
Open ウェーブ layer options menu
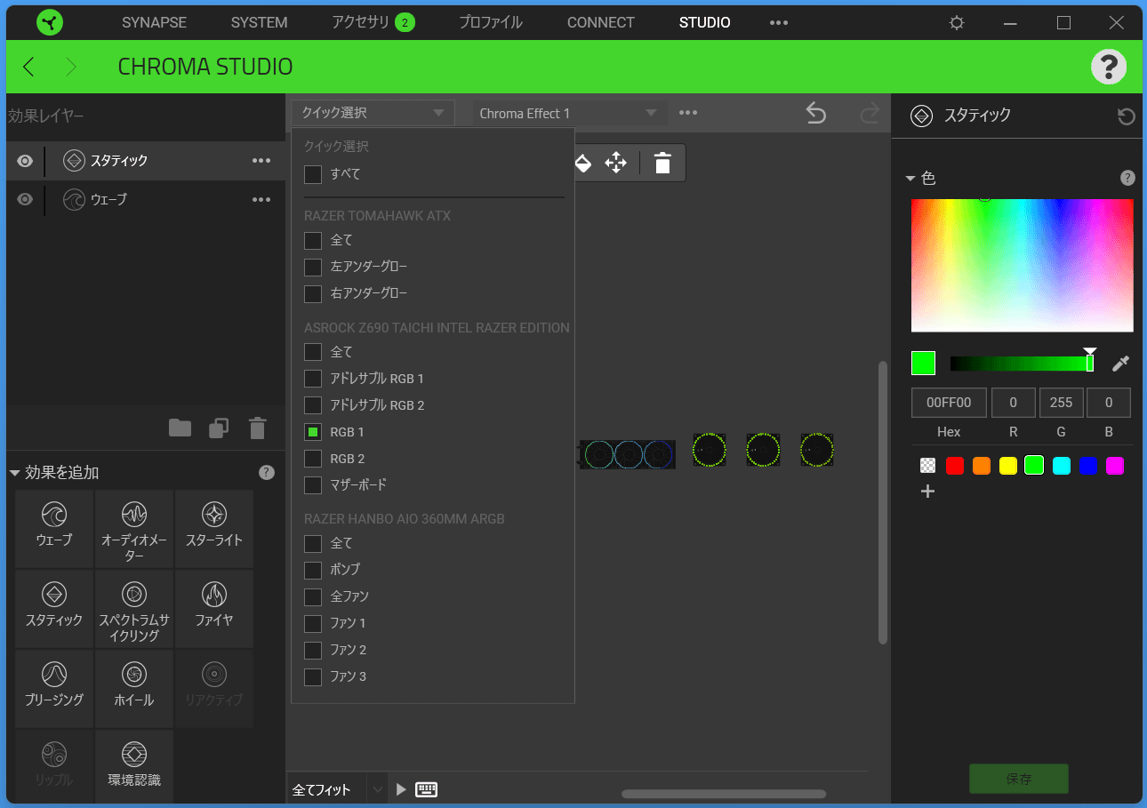tap(261, 199)
